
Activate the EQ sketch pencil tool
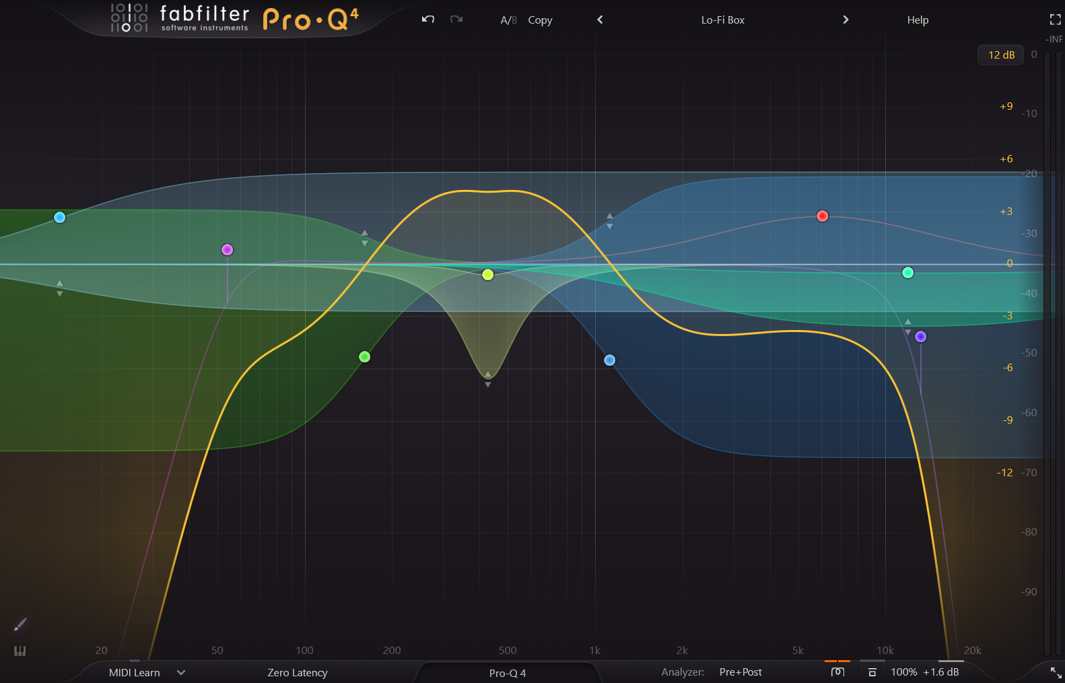[x=20, y=625]
